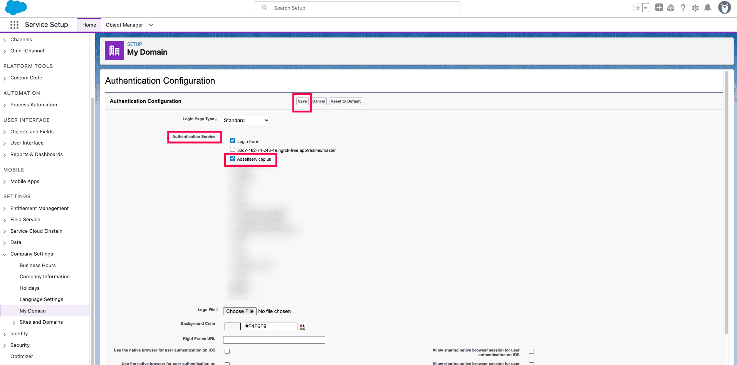Open the Setup gear icon
This screenshot has height=365, width=737.
[696, 8]
